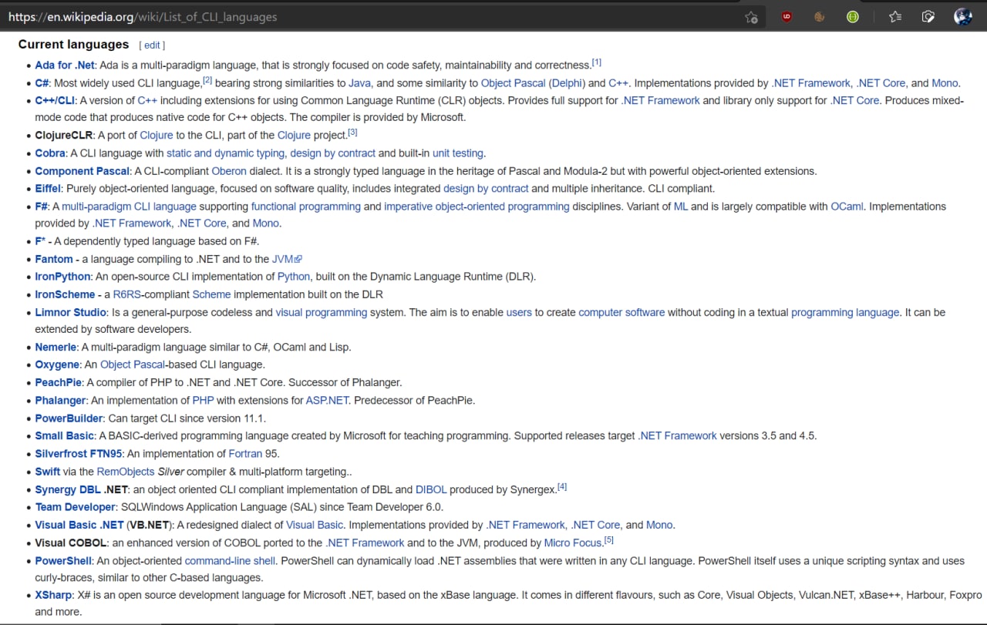Open the Team Developer link
The image size is (987, 625).
(75, 507)
